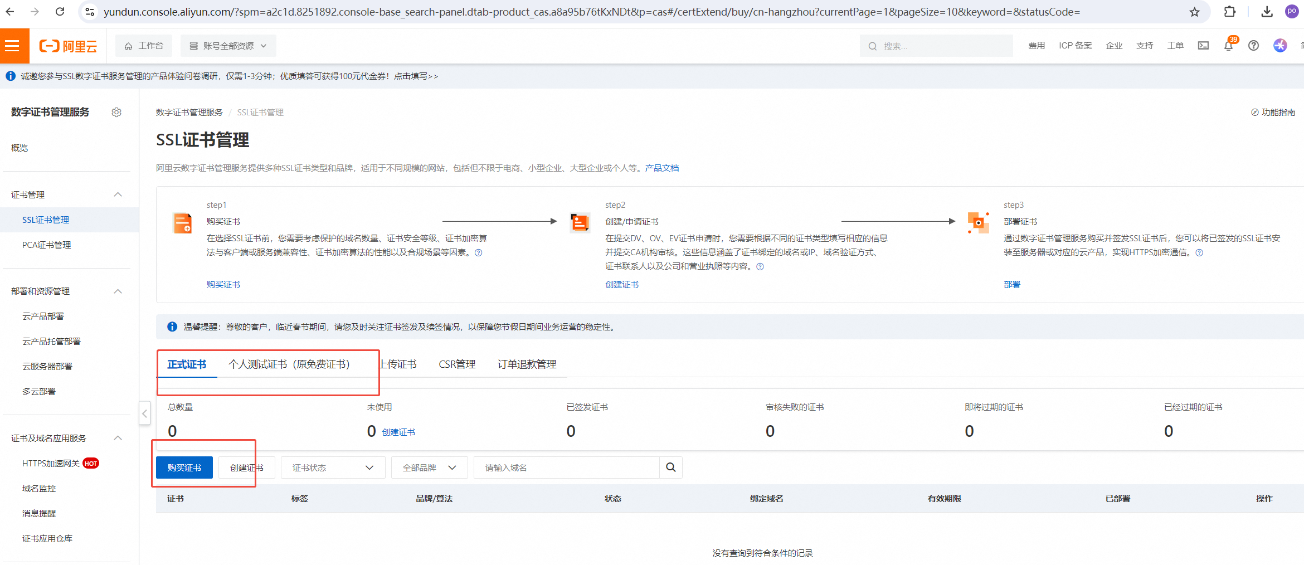Open PCA证书管理 in sidebar
The width and height of the screenshot is (1304, 565).
click(x=47, y=245)
